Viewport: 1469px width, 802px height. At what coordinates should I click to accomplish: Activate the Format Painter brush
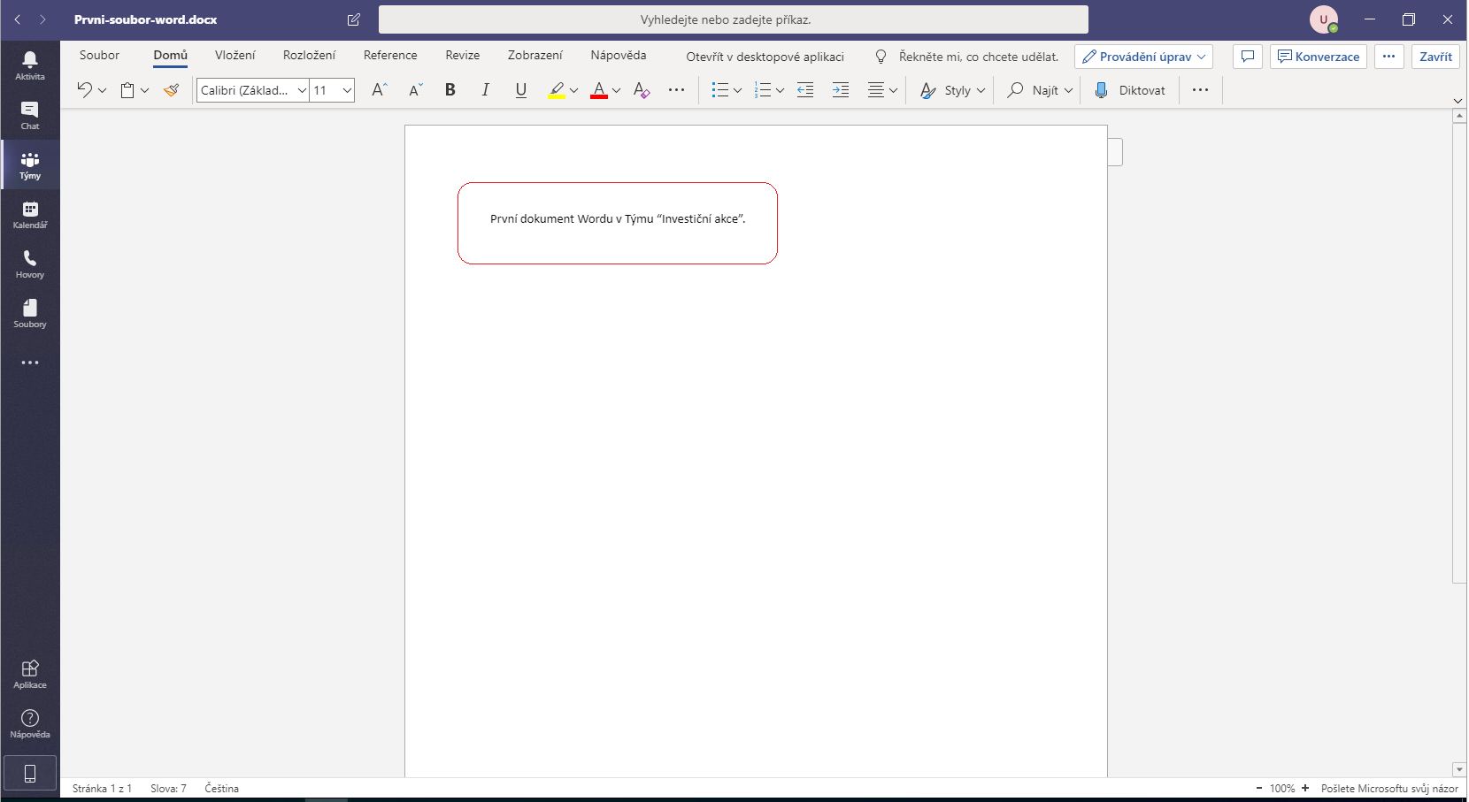pyautogui.click(x=172, y=89)
